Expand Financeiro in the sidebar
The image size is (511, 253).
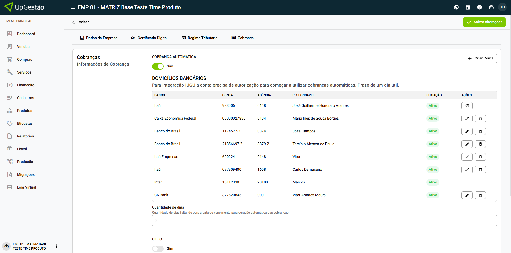coord(26,85)
